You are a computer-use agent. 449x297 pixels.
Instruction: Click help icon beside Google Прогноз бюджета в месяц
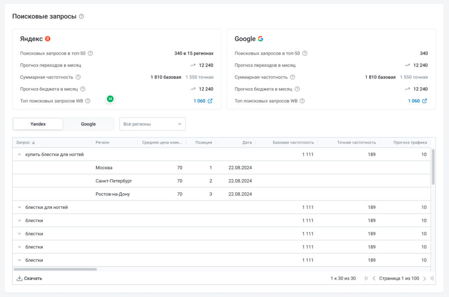(297, 89)
